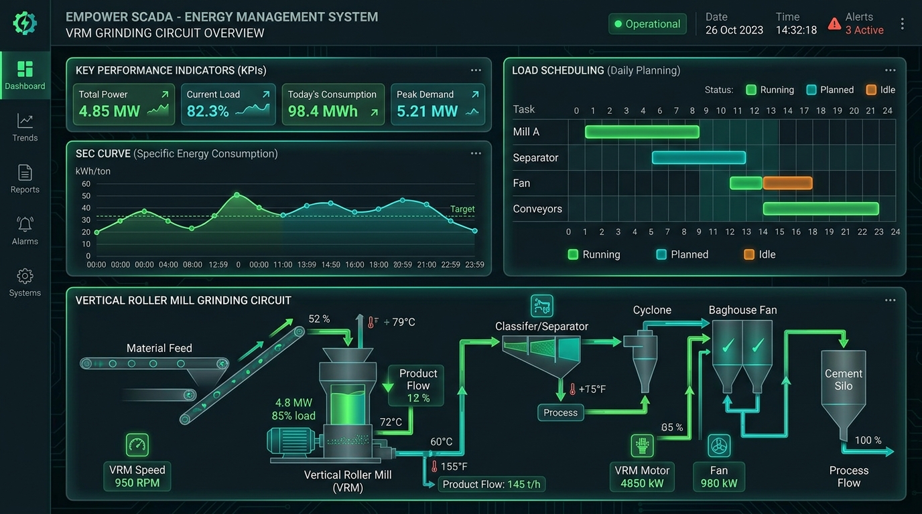This screenshot has width=922, height=514.
Task: Toggle the top Idle status legend
Action: pos(880,90)
